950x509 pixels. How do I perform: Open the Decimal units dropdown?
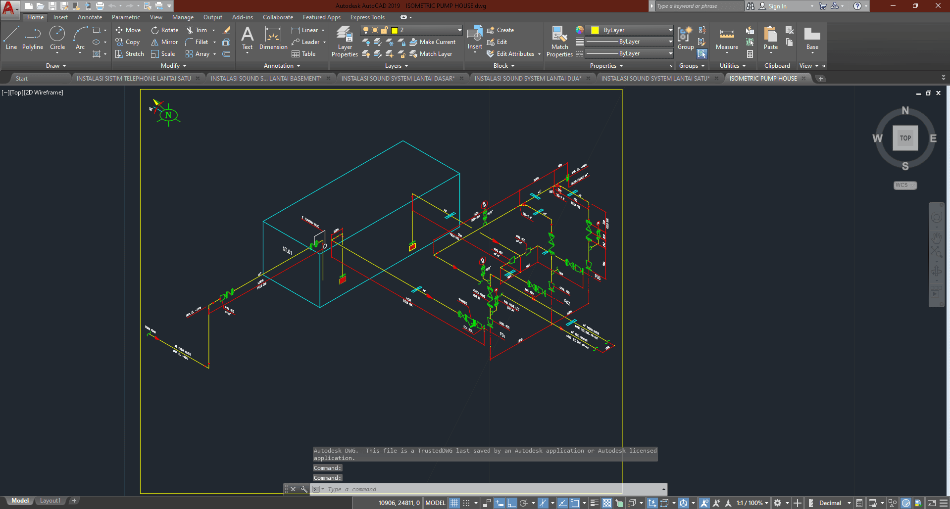(x=835, y=503)
